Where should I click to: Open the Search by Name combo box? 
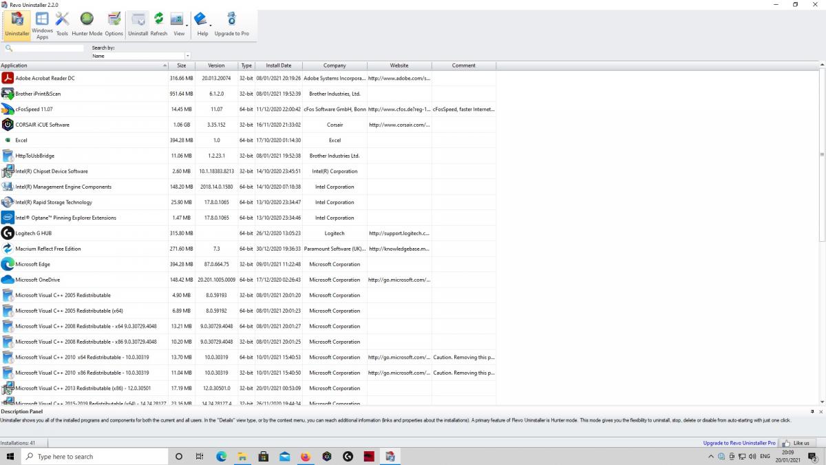141,56
